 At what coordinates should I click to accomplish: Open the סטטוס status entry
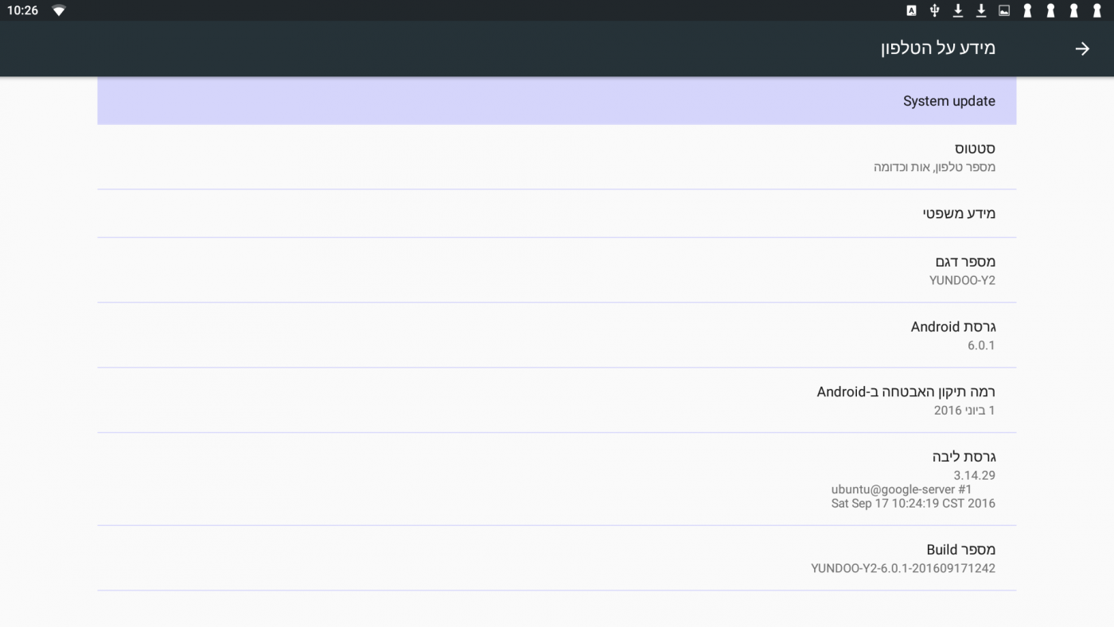556,157
